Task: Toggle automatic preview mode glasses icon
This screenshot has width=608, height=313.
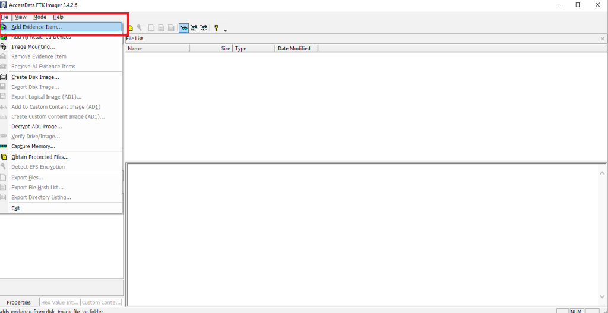Action: pos(184,28)
